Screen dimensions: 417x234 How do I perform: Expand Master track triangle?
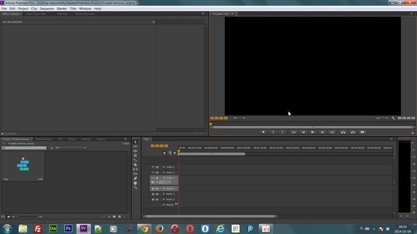(x=164, y=205)
